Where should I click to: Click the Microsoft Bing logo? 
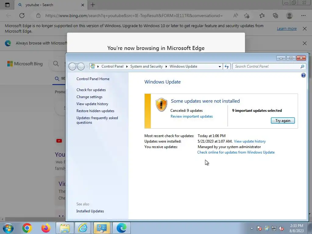point(25,64)
